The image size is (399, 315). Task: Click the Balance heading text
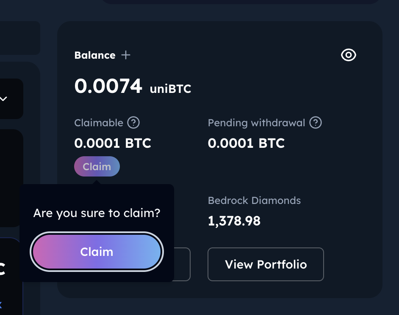95,55
